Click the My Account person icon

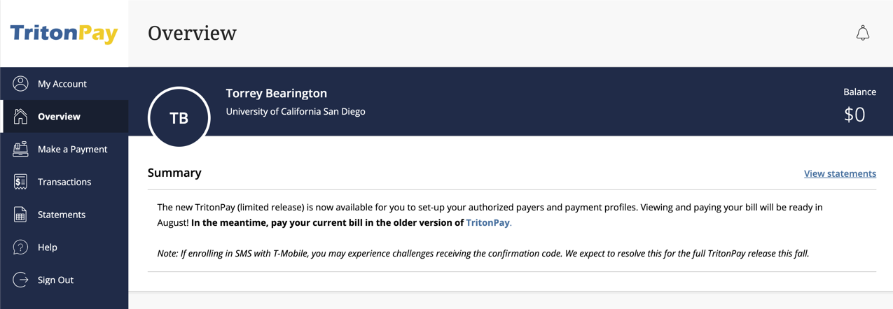(x=20, y=84)
